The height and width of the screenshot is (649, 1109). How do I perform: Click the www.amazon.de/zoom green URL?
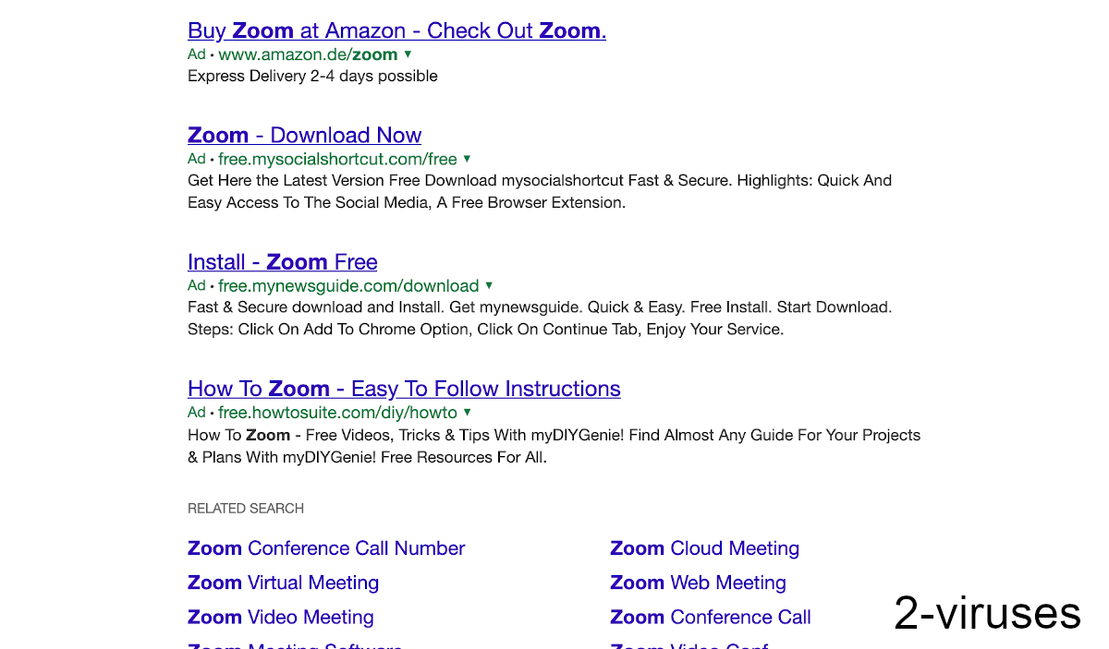[308, 54]
